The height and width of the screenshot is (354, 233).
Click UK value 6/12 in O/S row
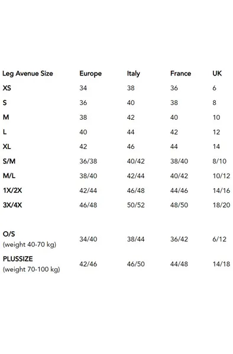pyautogui.click(x=219, y=239)
